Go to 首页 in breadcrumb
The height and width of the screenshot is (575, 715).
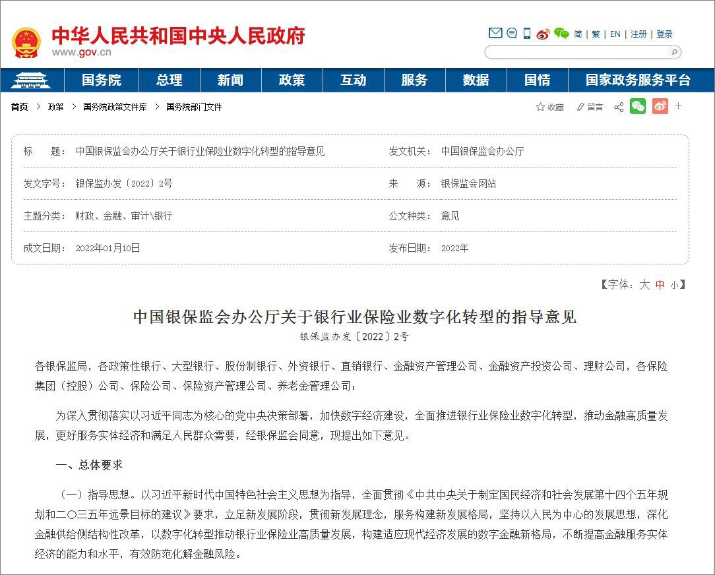(20, 107)
